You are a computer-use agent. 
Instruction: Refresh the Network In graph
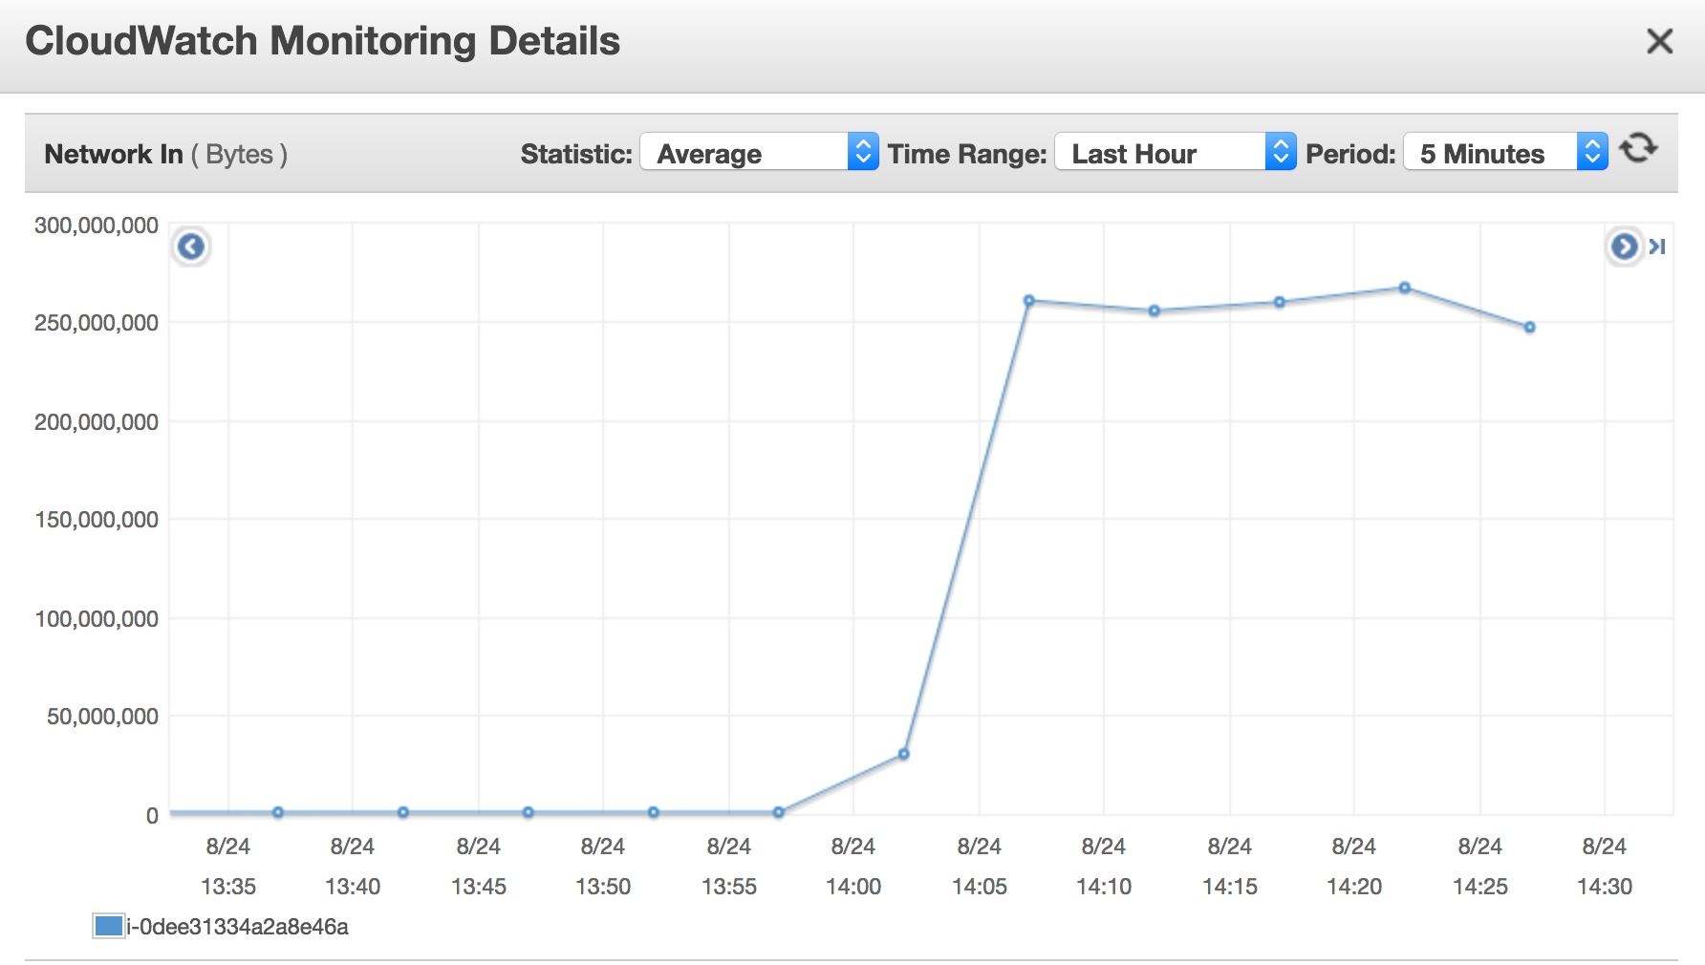(1638, 148)
